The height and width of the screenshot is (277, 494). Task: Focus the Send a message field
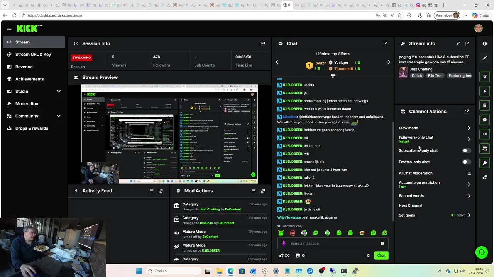pos(333,244)
